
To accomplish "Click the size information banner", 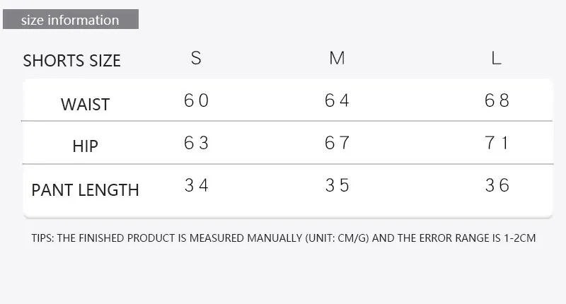I will [71, 19].
